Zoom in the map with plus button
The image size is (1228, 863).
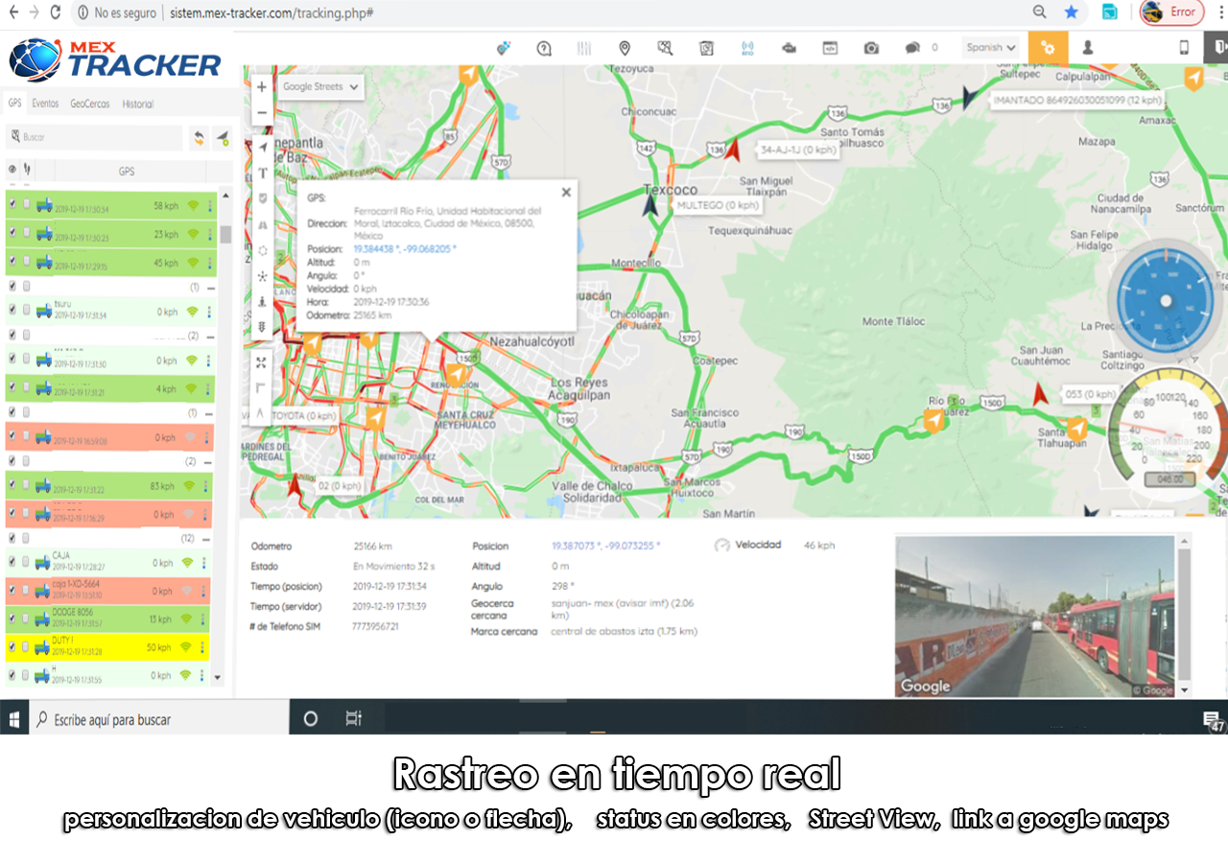pyautogui.click(x=262, y=86)
